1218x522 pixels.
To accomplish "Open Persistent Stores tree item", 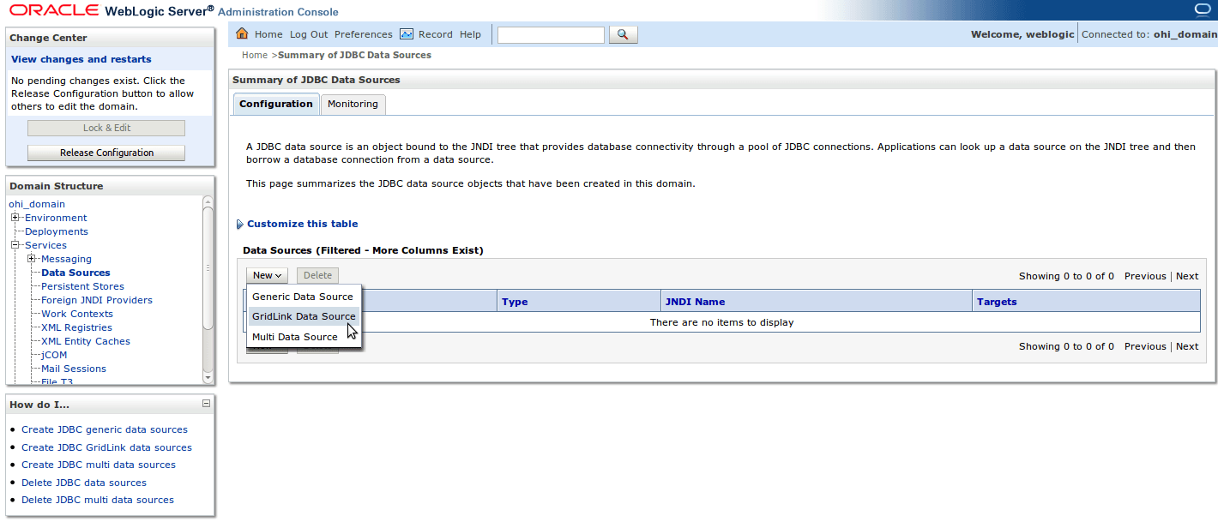I will (82, 286).
